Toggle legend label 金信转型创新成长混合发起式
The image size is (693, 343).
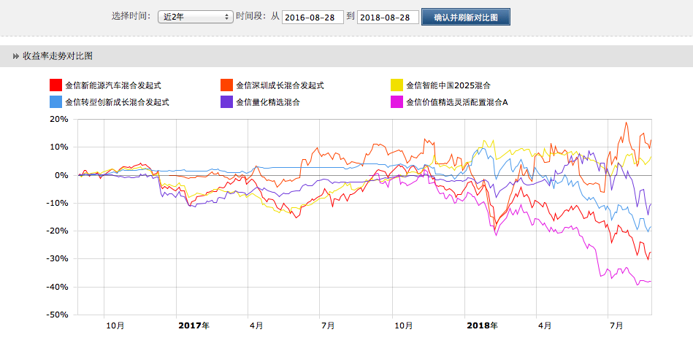117,102
